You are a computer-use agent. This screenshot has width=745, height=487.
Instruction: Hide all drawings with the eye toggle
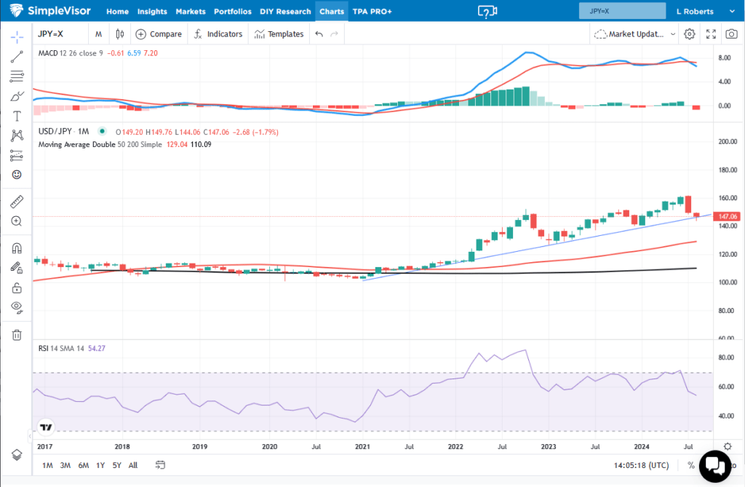pos(16,307)
